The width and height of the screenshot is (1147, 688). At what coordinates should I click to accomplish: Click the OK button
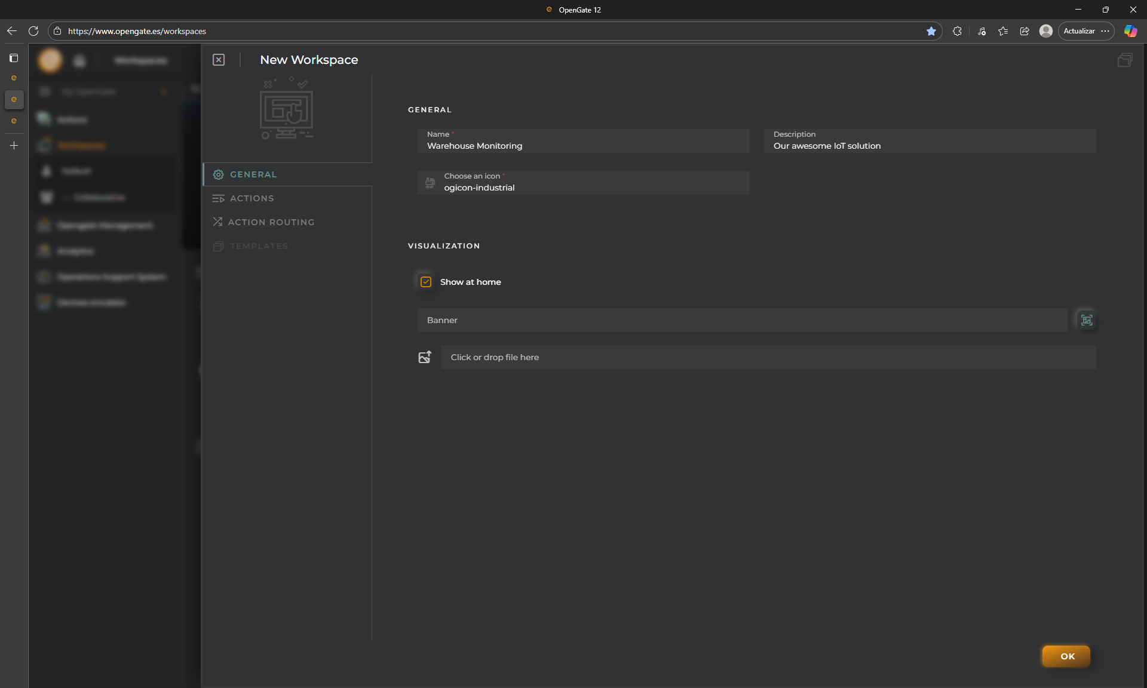[x=1066, y=656]
